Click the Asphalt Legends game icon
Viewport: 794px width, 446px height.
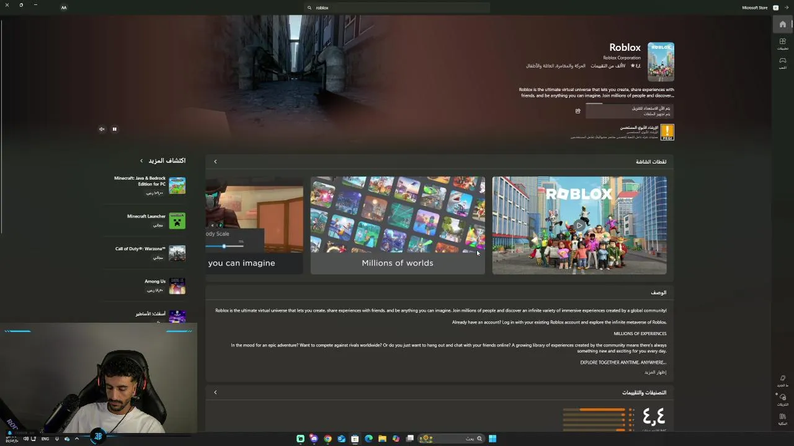point(177,317)
